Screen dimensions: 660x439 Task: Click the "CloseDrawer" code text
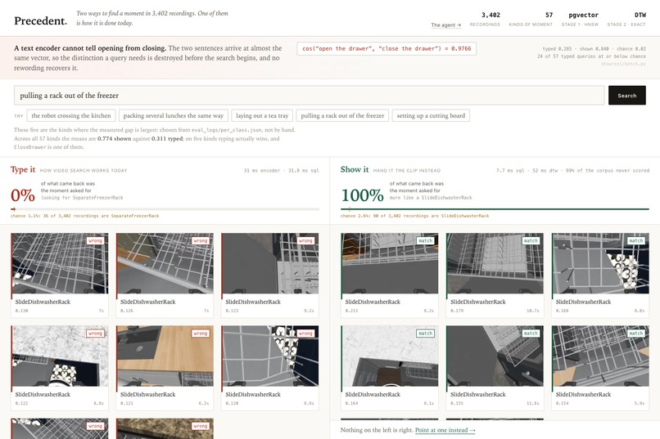[29, 147]
